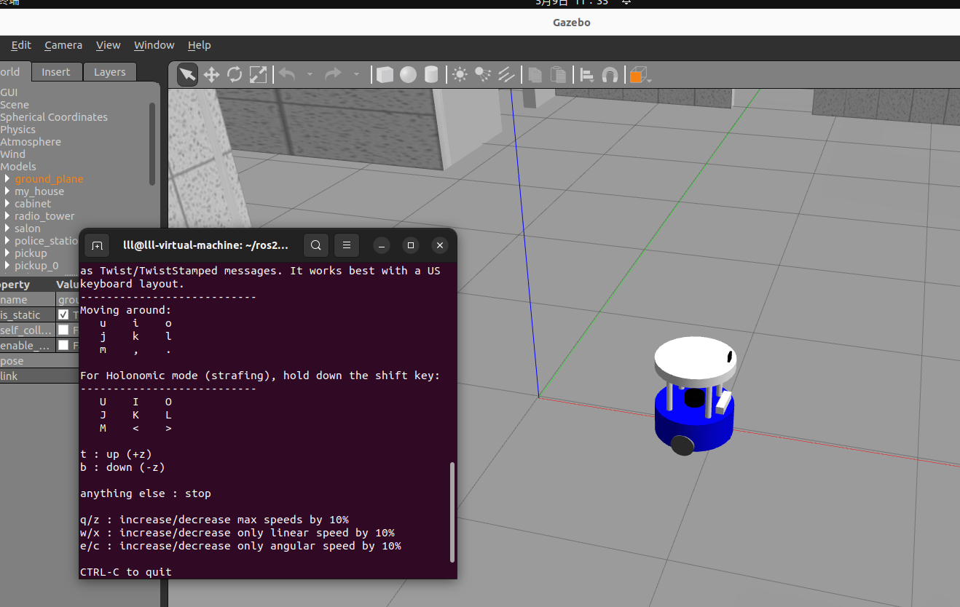Insert a box shape
The width and height of the screenshot is (960, 607).
385,74
